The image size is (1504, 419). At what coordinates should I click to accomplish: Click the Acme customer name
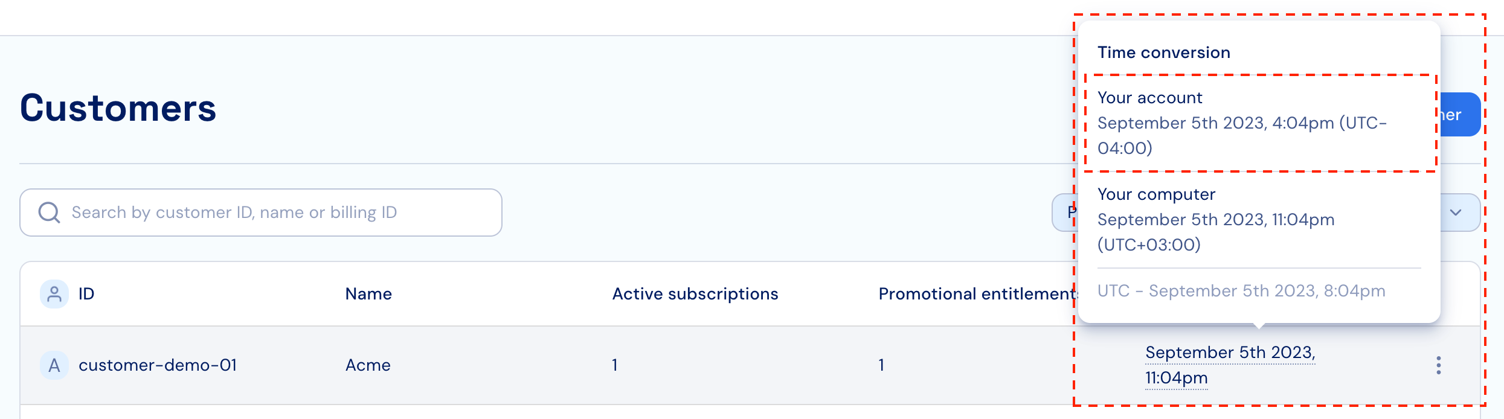[368, 365]
